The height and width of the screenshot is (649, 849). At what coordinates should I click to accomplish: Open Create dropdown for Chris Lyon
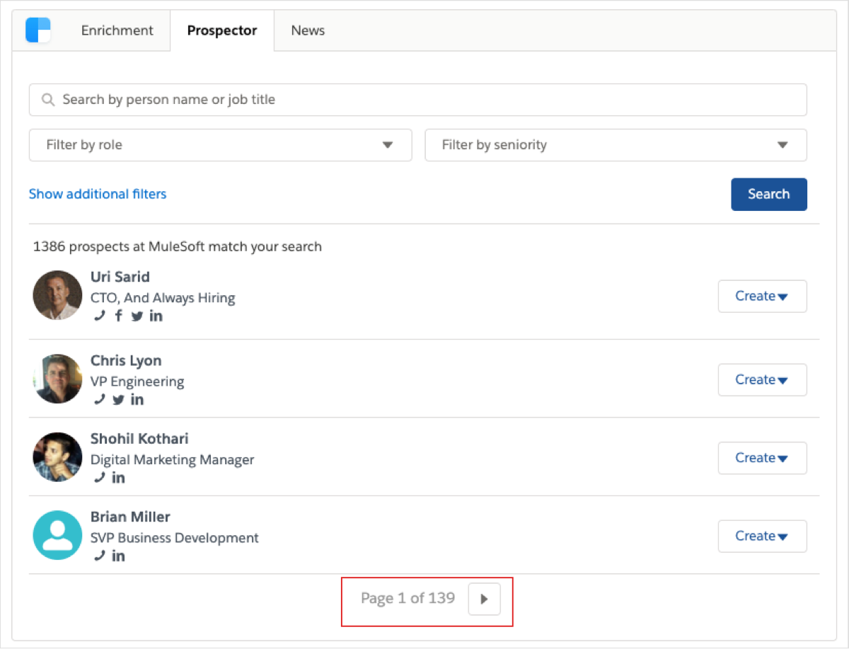coord(762,379)
